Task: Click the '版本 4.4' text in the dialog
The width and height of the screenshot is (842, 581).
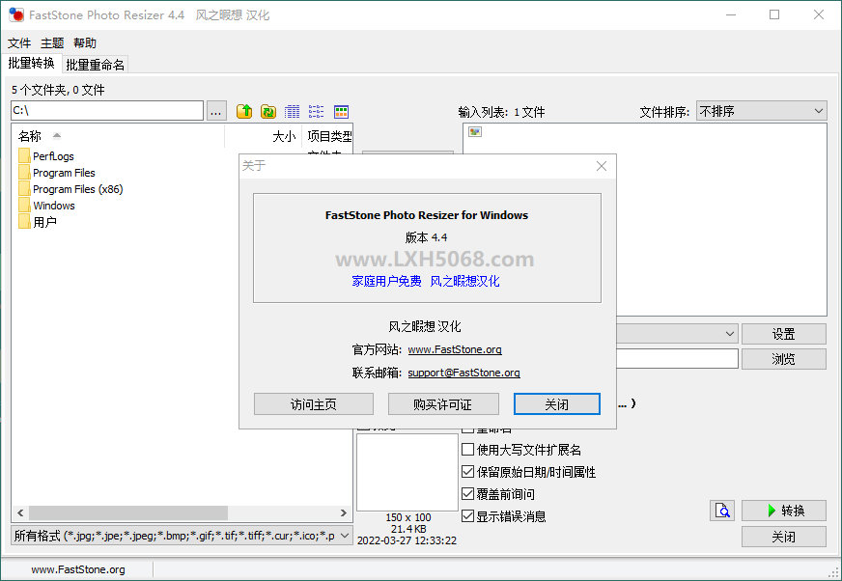Action: [x=427, y=237]
